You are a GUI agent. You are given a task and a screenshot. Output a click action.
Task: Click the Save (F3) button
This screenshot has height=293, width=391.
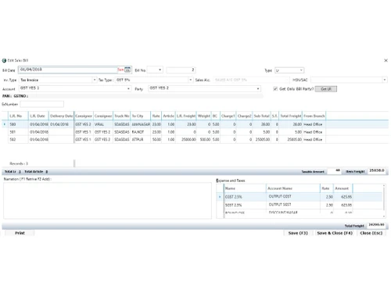pos(298,233)
